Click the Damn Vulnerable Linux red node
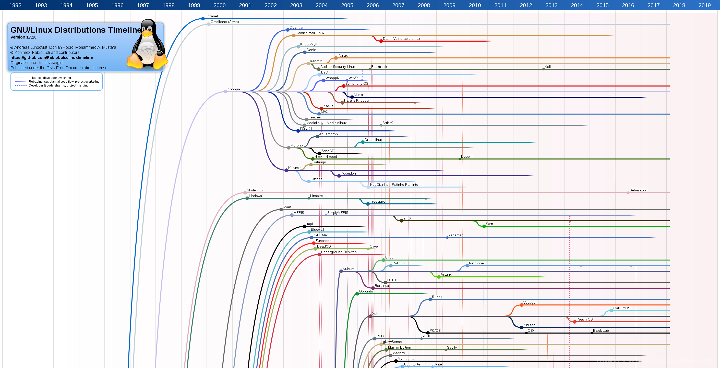The height and width of the screenshot is (368, 720). pos(381,41)
